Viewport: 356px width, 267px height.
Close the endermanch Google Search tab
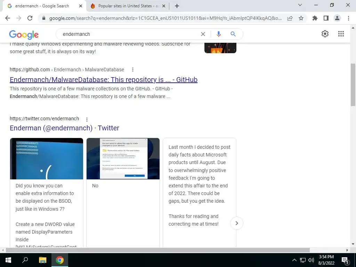pyautogui.click(x=81, y=6)
